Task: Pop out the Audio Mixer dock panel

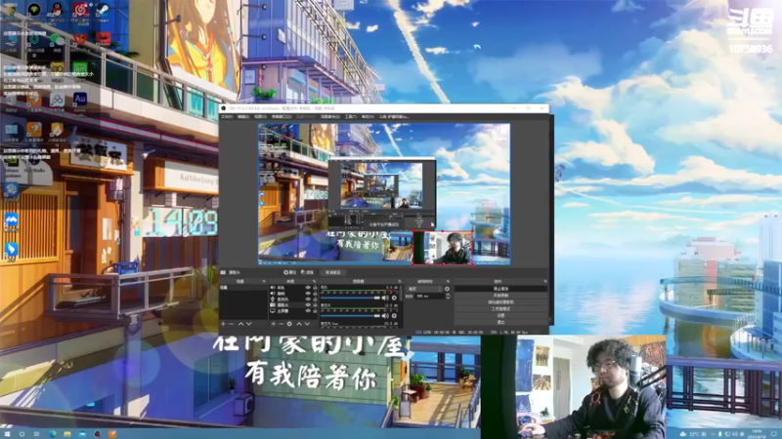Action: click(x=400, y=281)
